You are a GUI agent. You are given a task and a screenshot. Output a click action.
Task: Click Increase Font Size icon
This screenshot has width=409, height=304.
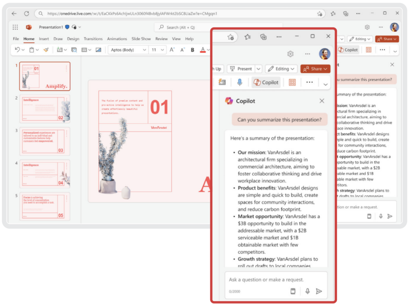pyautogui.click(x=172, y=50)
